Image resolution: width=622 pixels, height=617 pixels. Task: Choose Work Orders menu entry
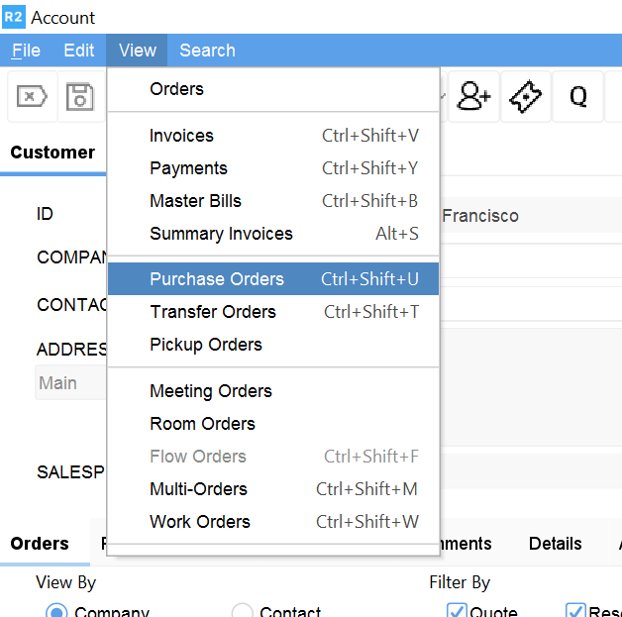[200, 522]
